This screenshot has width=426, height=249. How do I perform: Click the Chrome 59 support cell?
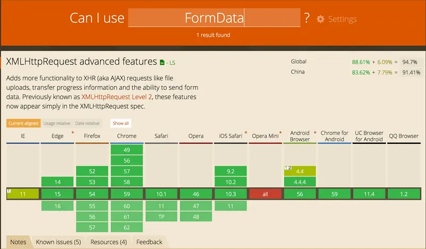tap(127, 194)
